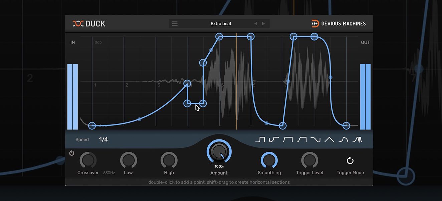Click the Smoothing knob
This screenshot has width=442, height=201.
point(269,160)
